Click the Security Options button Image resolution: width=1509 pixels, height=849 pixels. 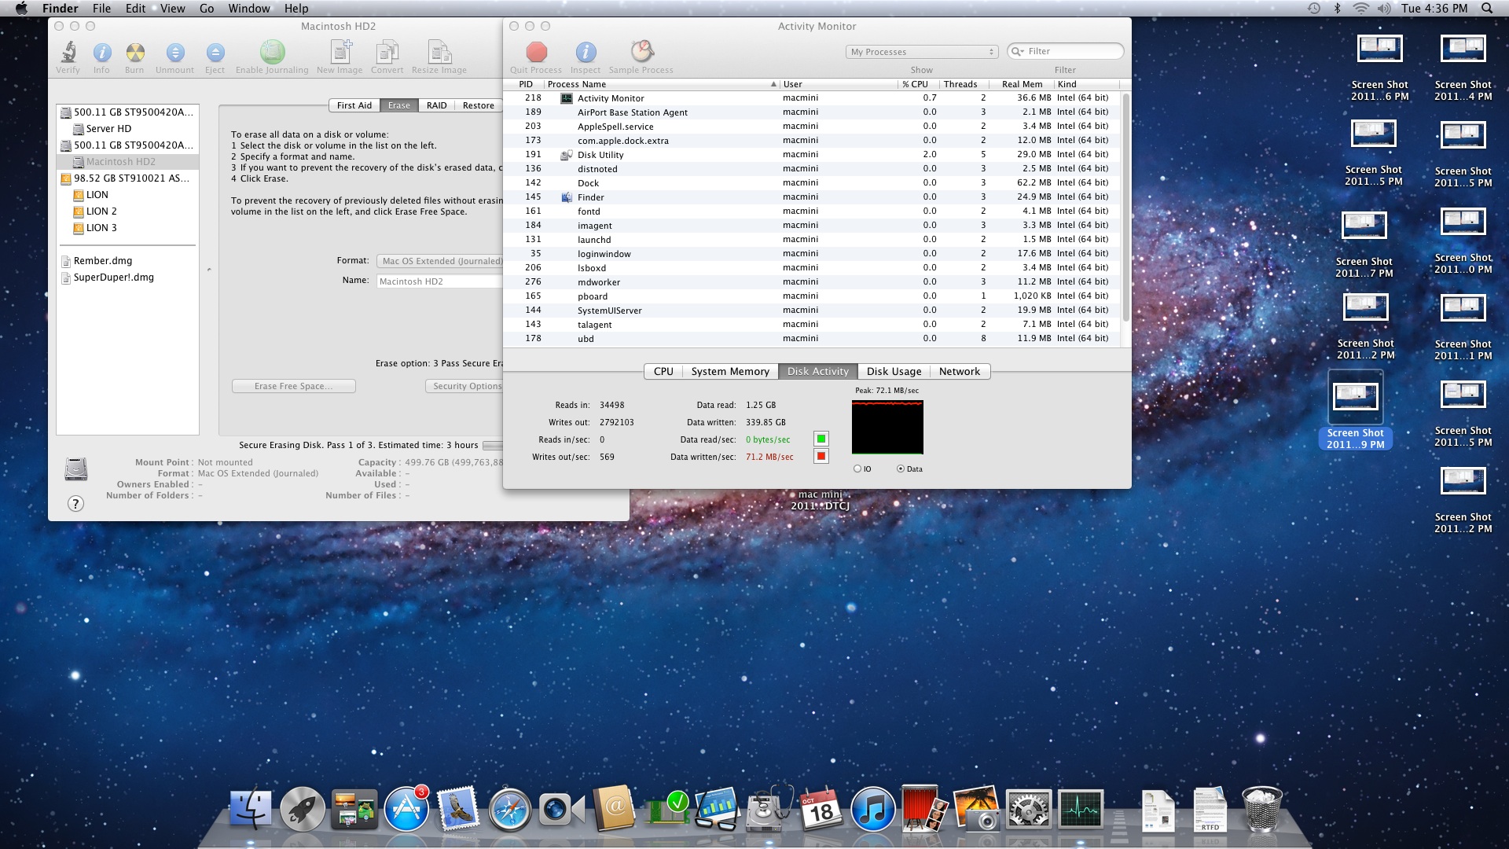[466, 387]
